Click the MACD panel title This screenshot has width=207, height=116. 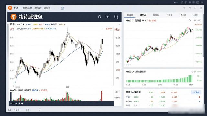pyautogui.click(x=136, y=72)
